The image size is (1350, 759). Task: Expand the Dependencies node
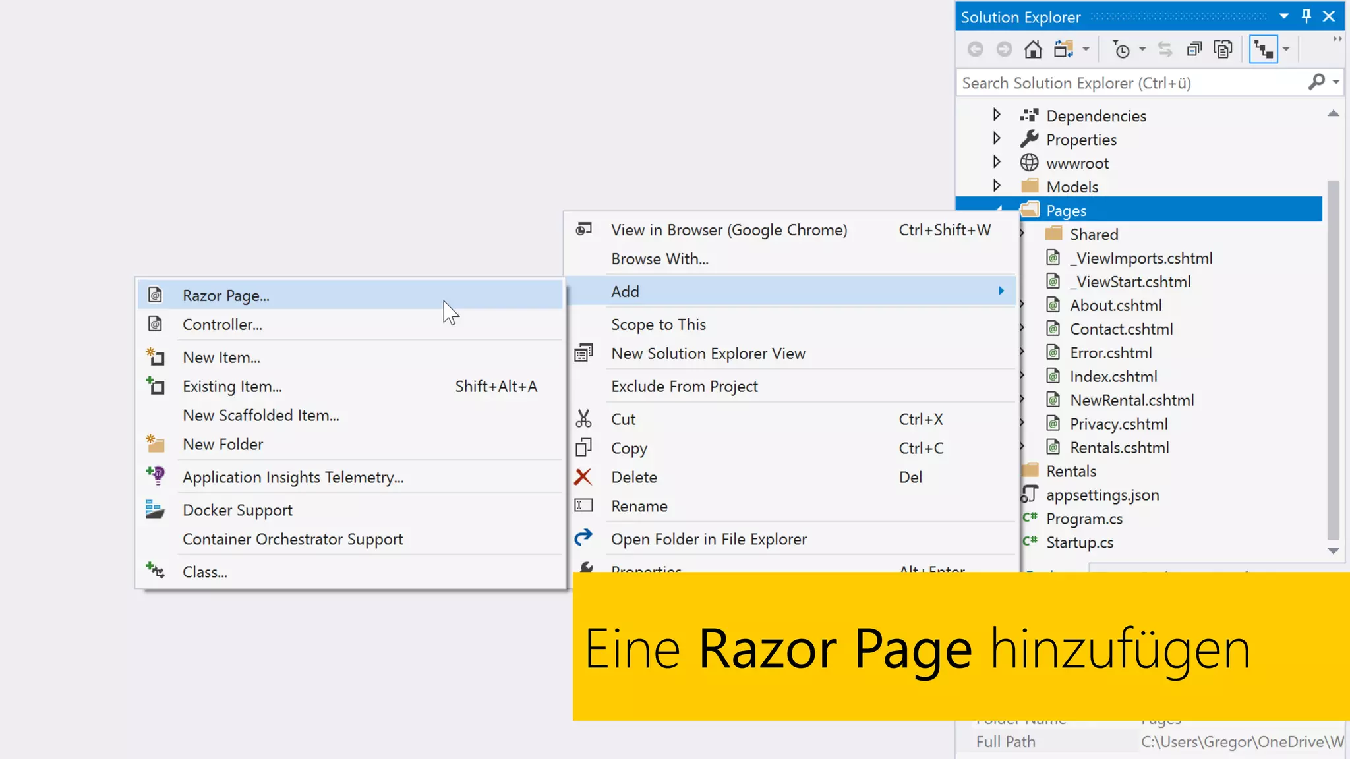click(997, 115)
